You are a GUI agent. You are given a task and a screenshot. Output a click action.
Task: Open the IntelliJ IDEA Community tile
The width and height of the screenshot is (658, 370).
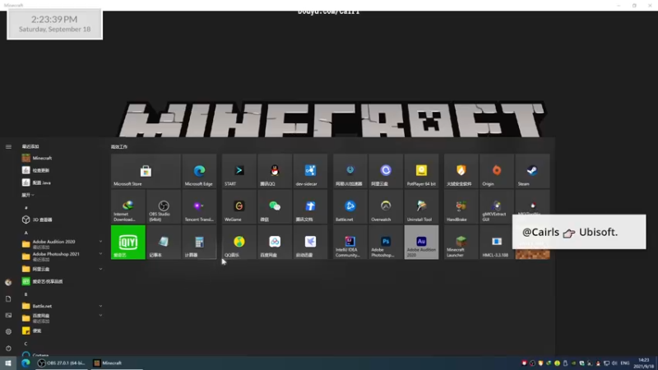350,242
